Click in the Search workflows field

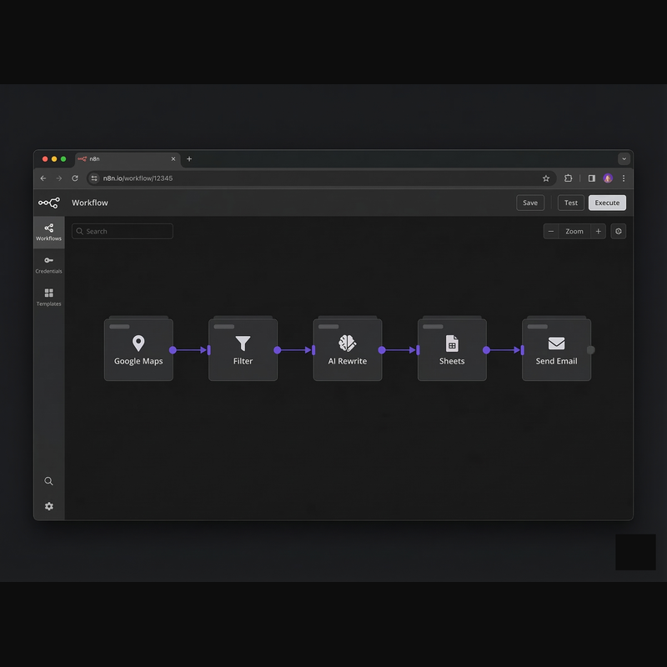click(x=122, y=231)
